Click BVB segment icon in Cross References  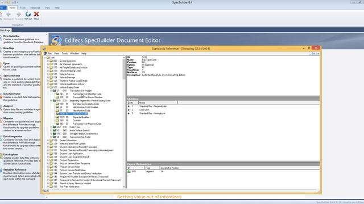[129, 171]
